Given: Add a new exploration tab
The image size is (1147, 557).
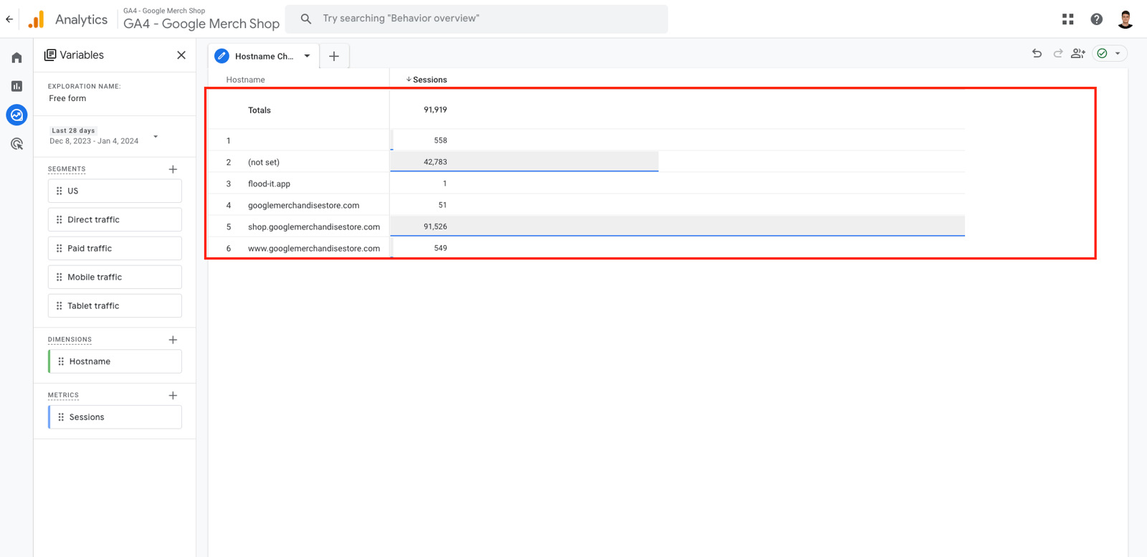Looking at the screenshot, I should tap(334, 56).
